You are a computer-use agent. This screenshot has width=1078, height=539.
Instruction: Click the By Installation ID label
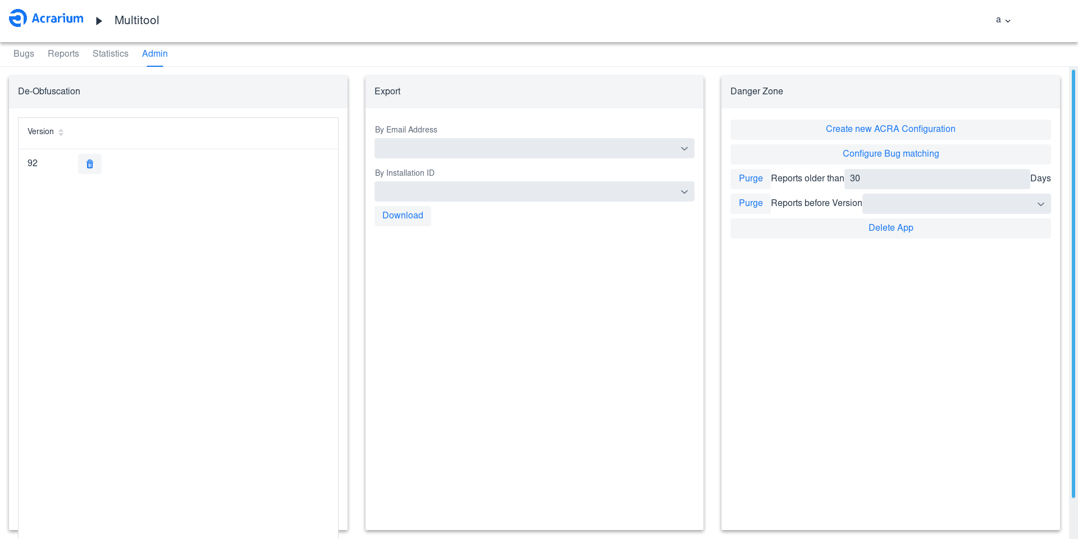(x=405, y=173)
